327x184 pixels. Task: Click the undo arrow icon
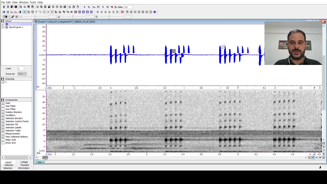tap(98, 12)
